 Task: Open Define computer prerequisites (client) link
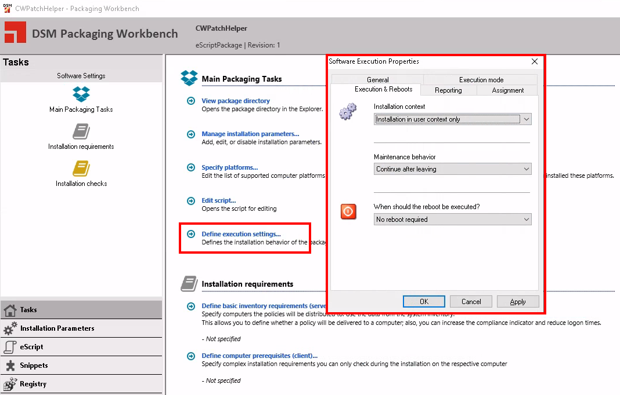(259, 356)
